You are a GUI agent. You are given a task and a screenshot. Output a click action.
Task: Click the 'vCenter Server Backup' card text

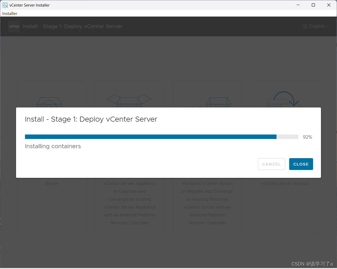pyautogui.click(x=285, y=183)
